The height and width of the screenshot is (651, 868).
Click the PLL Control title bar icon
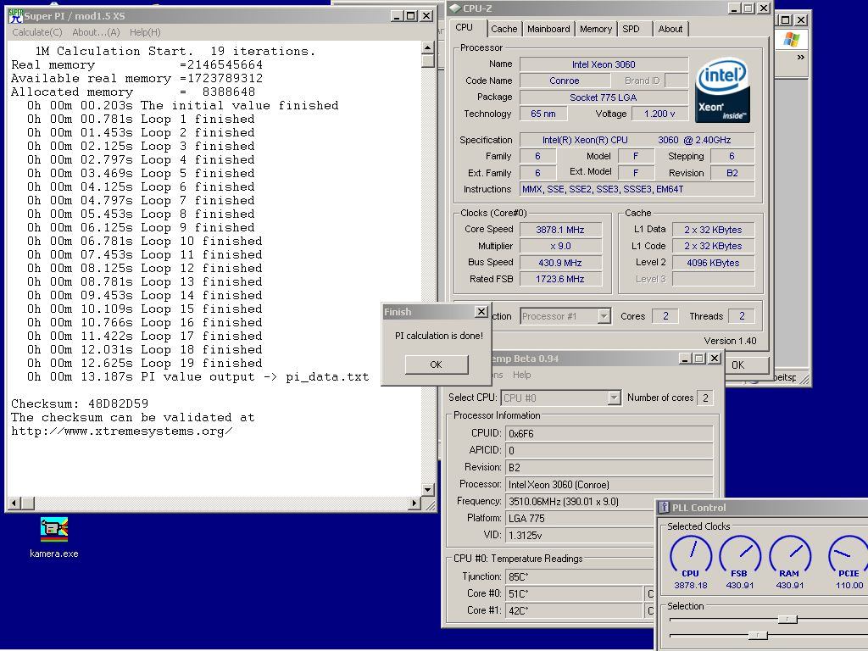click(x=664, y=508)
